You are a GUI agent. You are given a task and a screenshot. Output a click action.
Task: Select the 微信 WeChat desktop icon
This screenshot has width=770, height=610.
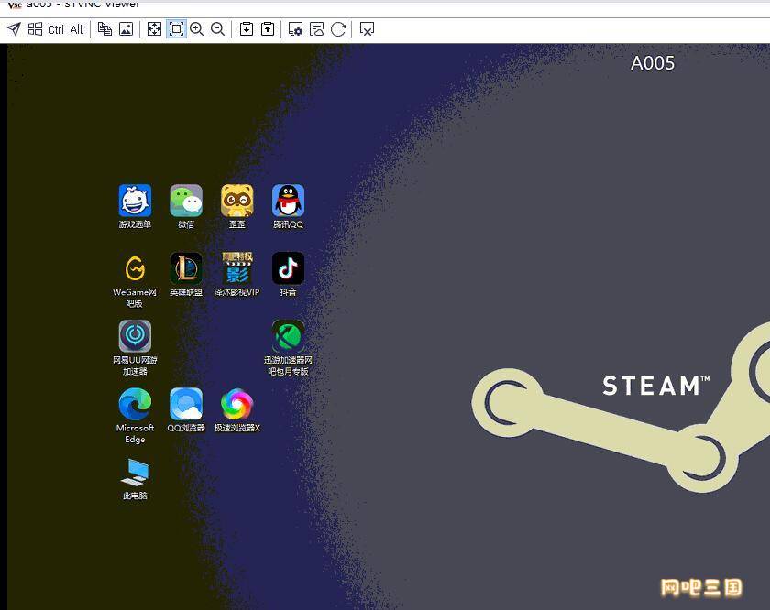[186, 207]
